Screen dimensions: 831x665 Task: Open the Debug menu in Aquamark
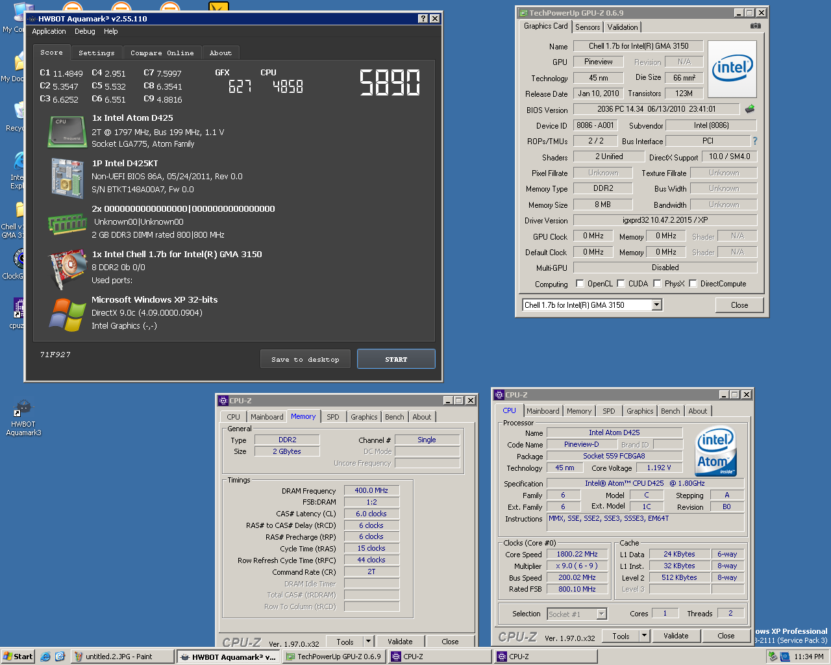coord(85,31)
